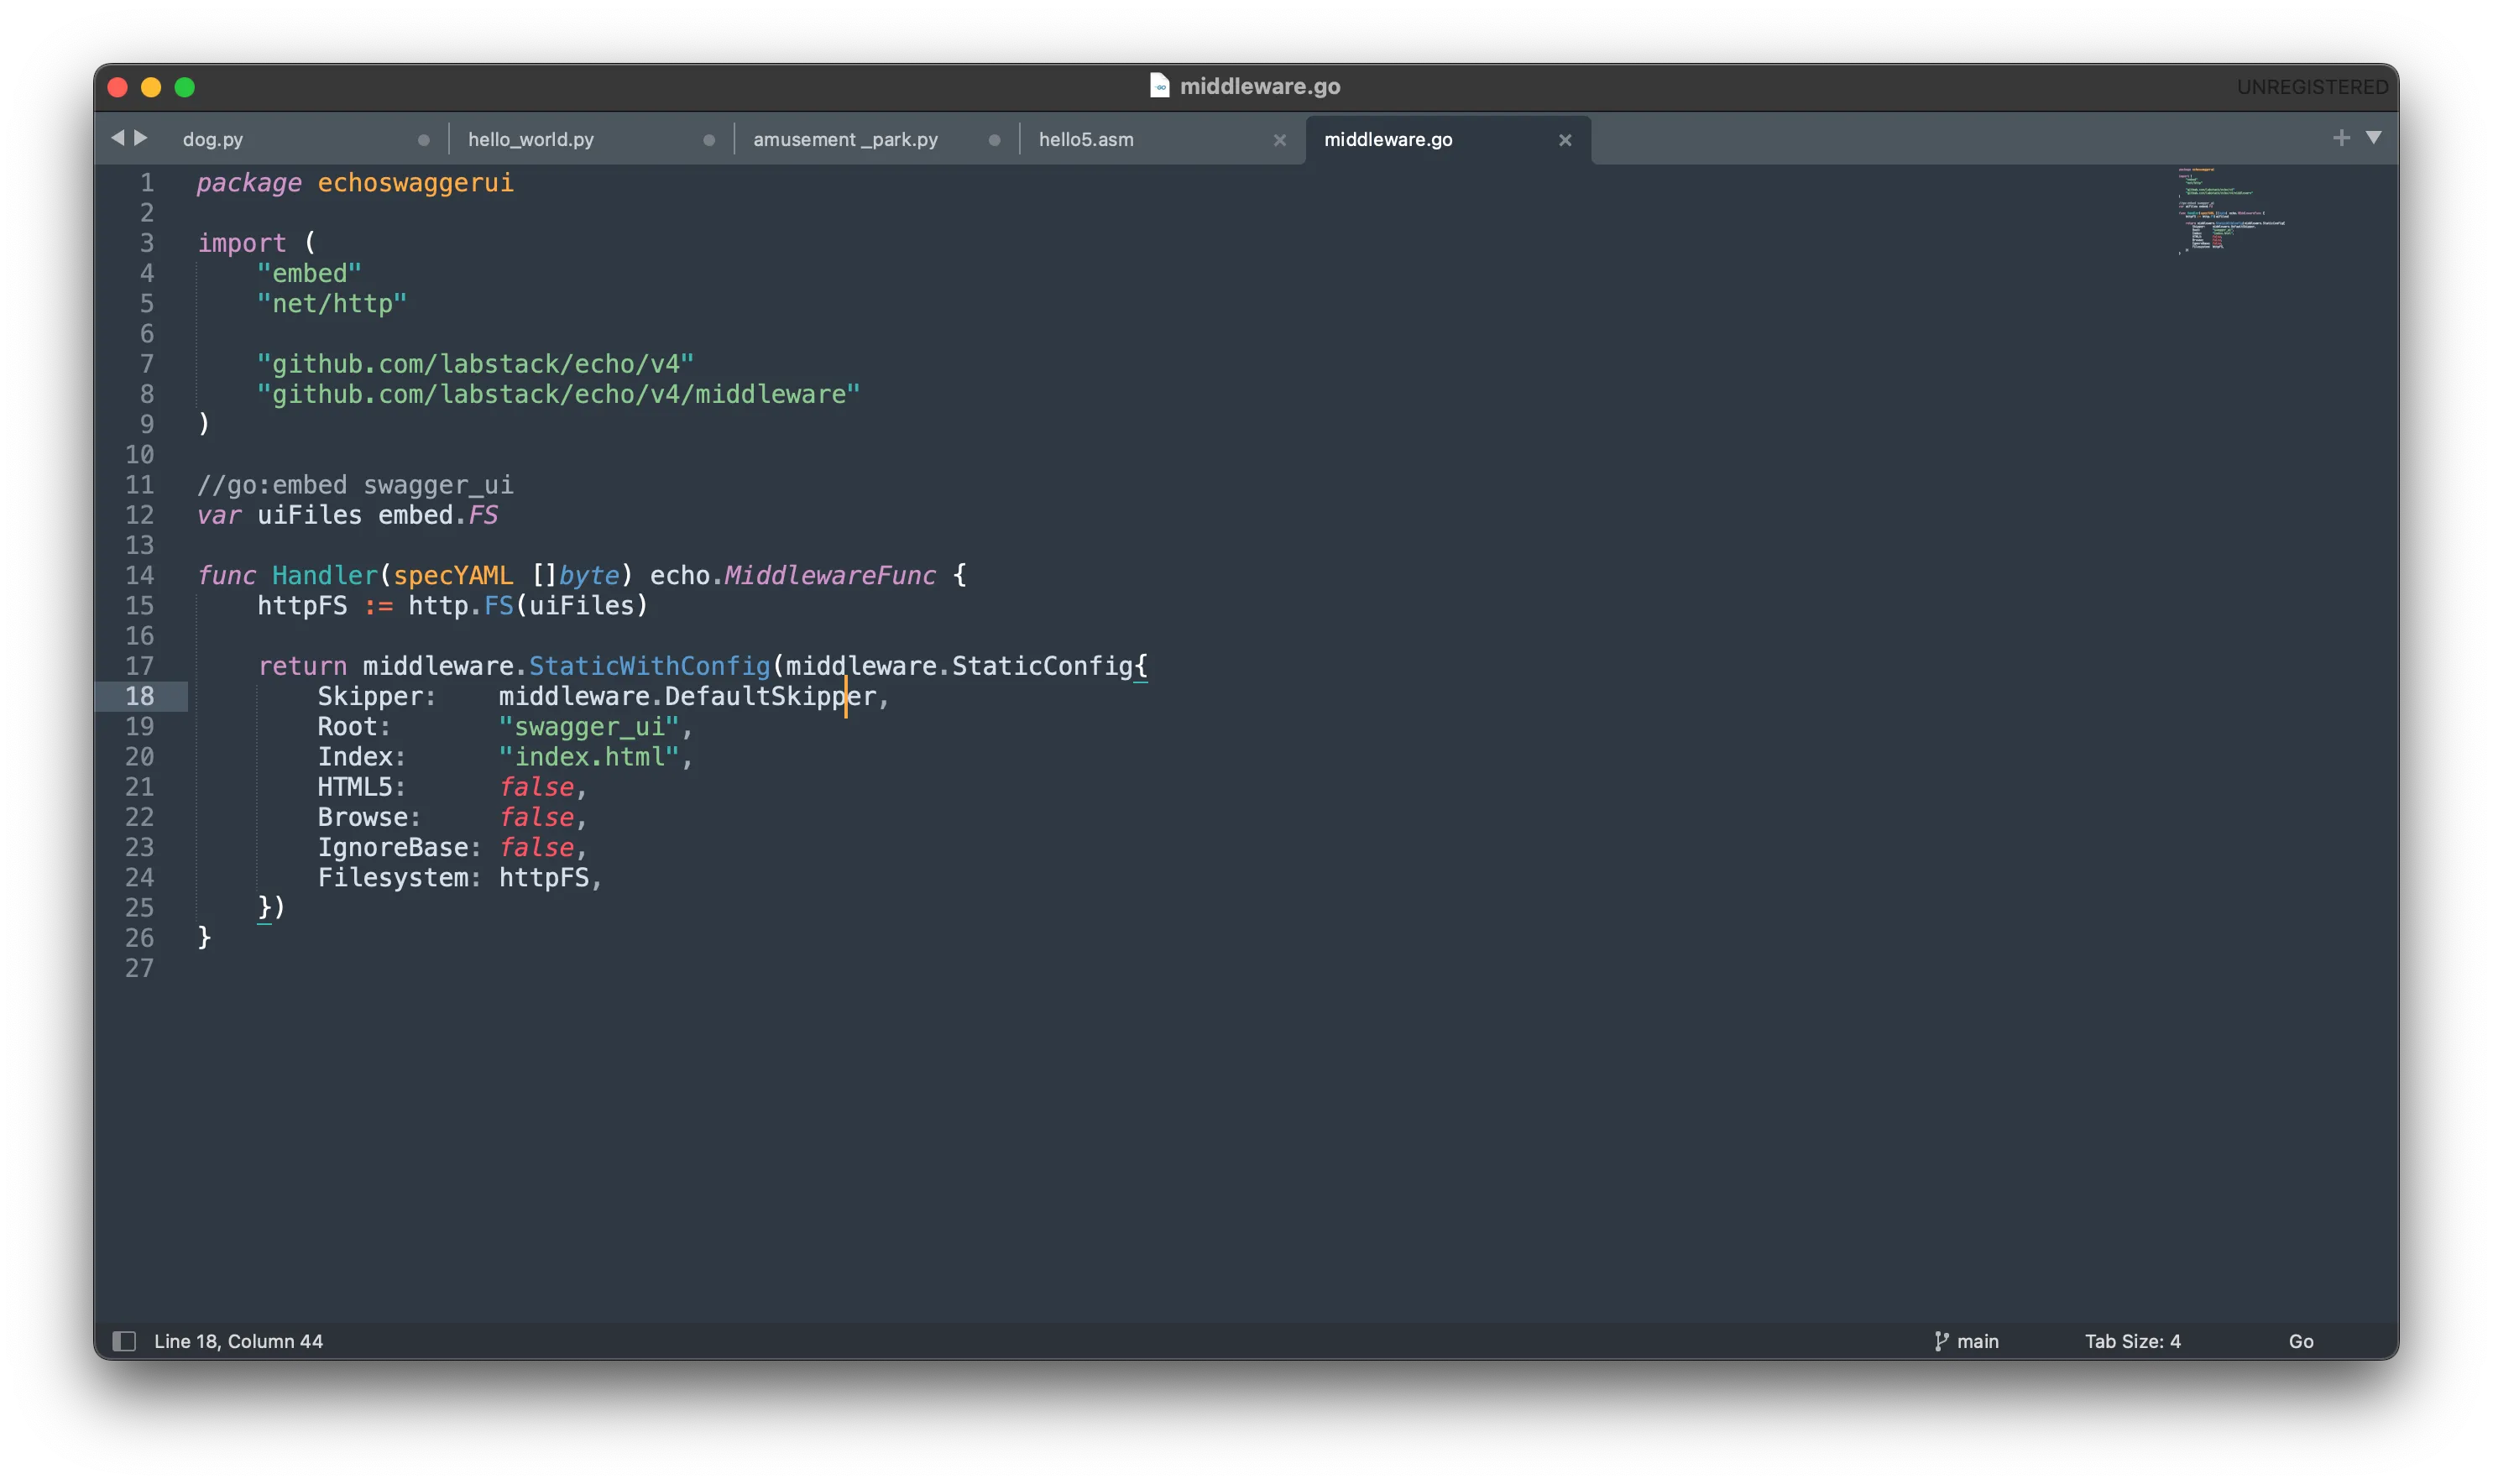Click the UNREGISTERED label in title bar
The width and height of the screenshot is (2493, 1484).
(x=2313, y=86)
